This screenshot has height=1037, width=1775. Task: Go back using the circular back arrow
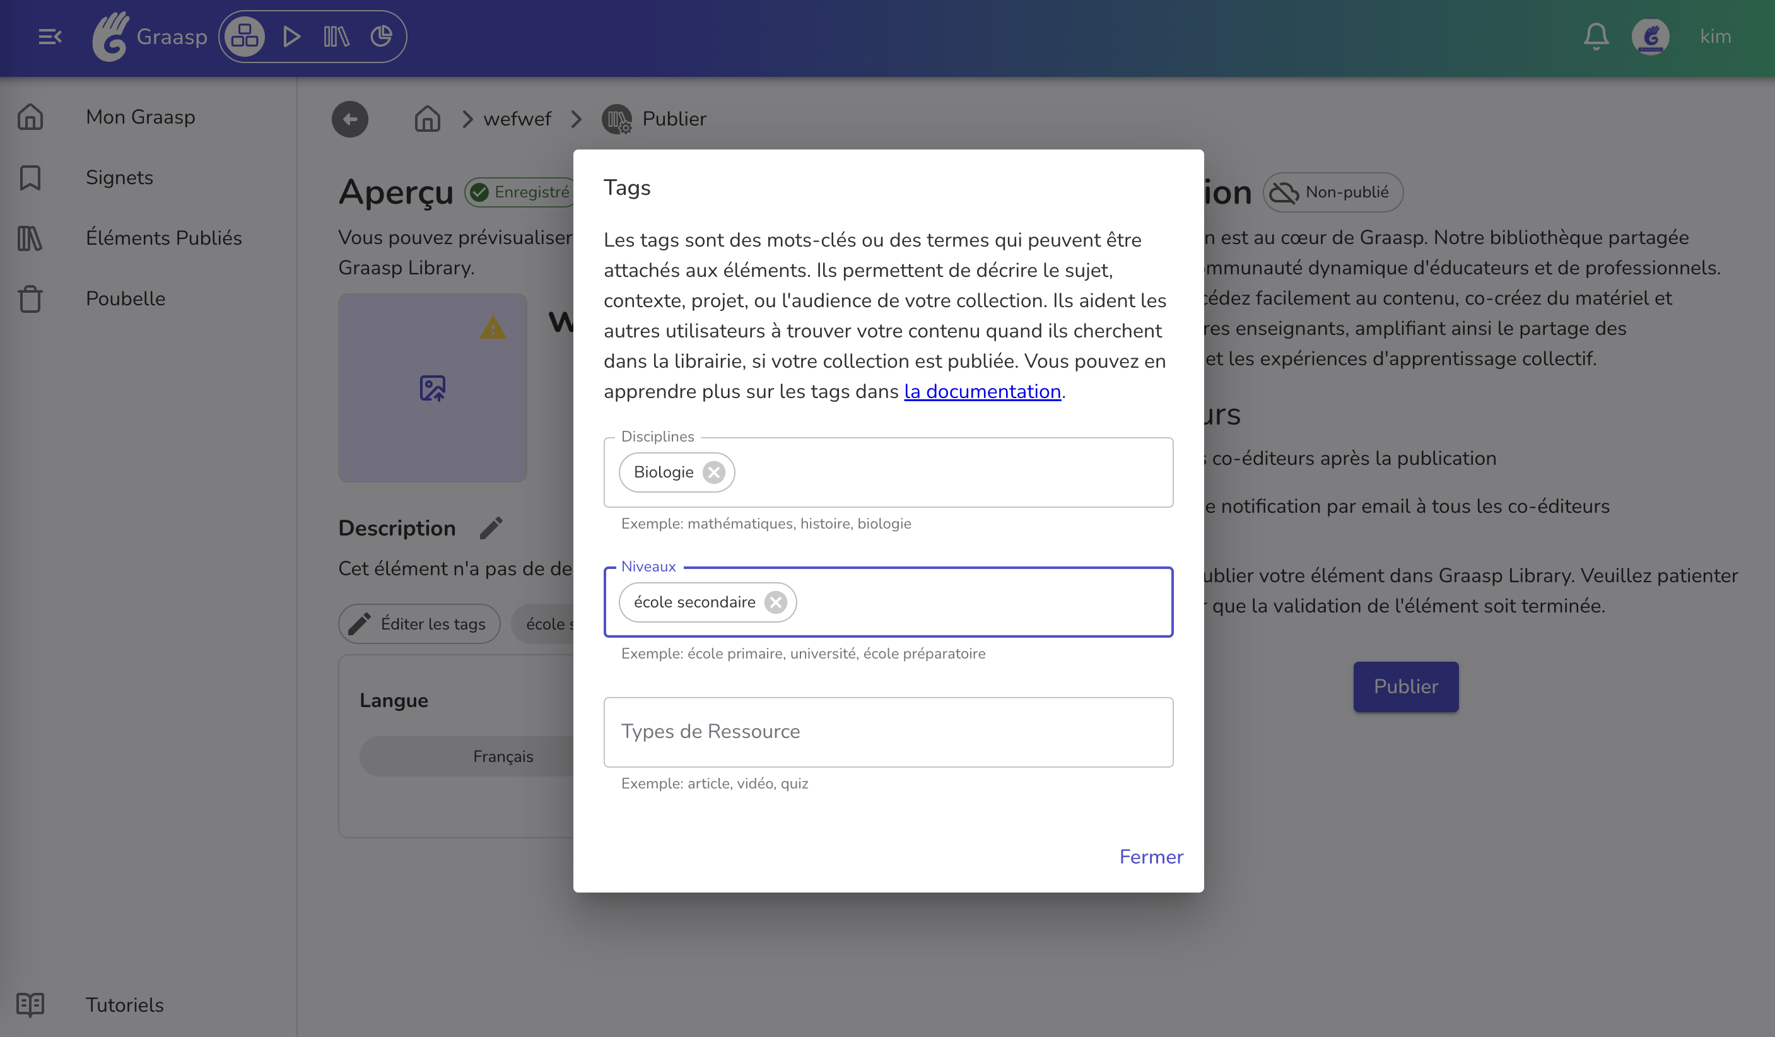point(349,119)
